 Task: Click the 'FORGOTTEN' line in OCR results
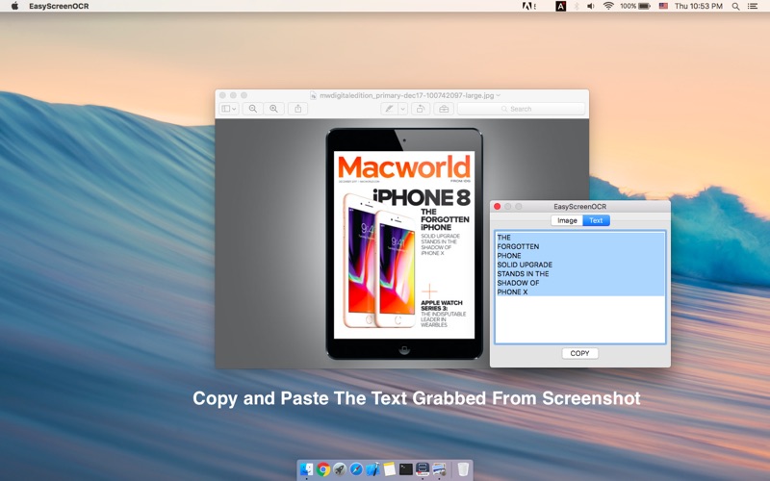point(518,246)
